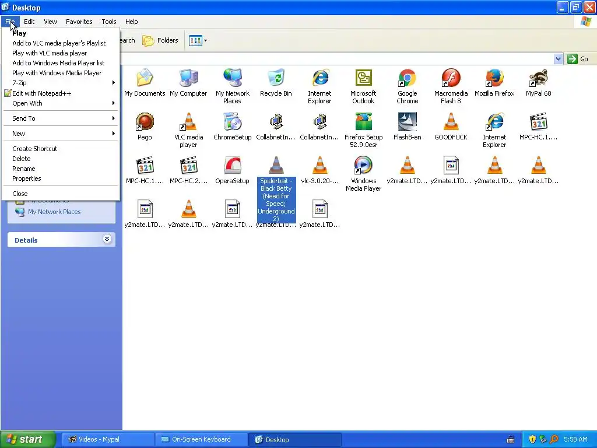The height and width of the screenshot is (448, 597).
Task: Choose Play with VLC media player
Action: [61, 53]
